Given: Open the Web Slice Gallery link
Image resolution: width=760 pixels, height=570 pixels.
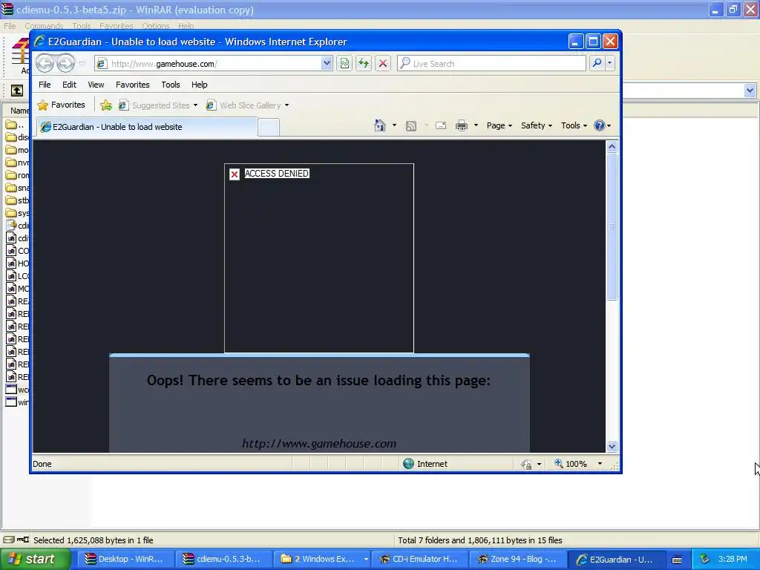Looking at the screenshot, I should (248, 105).
